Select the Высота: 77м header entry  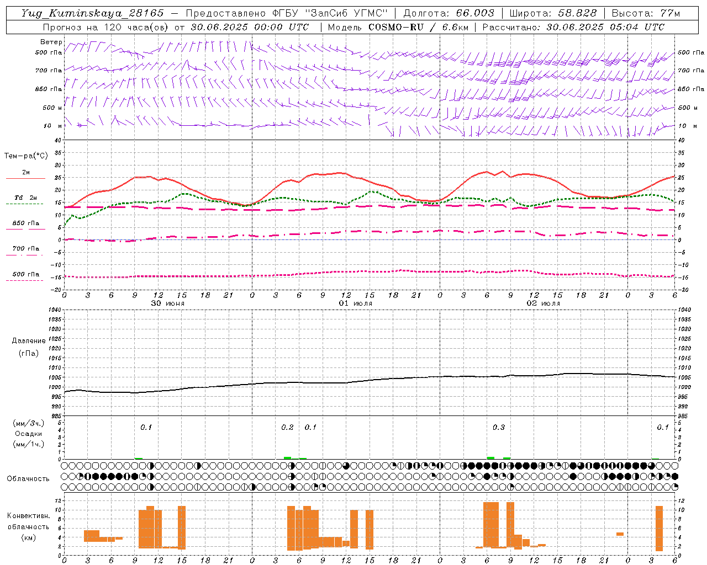click(x=646, y=13)
